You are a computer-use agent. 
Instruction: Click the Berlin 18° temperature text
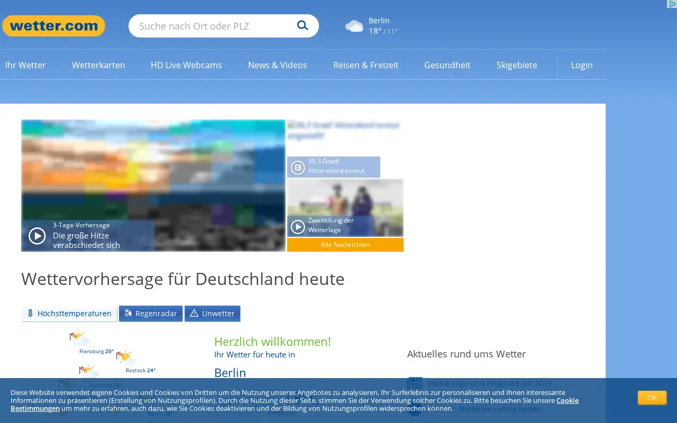[x=383, y=26]
